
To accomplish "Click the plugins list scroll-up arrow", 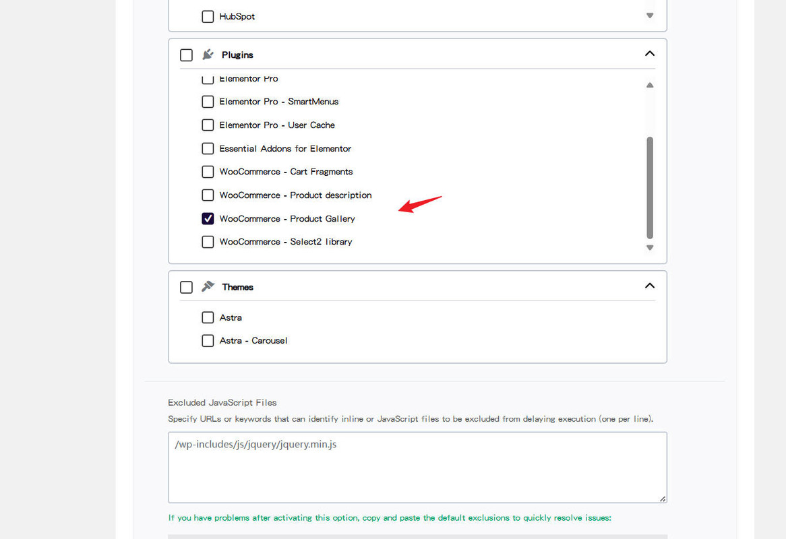I will (x=650, y=85).
